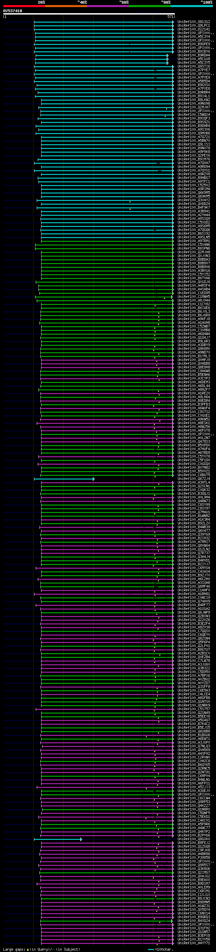Select subject label UniRef100_A4YY71
The height and width of the screenshot is (952, 216).
click(194, 943)
